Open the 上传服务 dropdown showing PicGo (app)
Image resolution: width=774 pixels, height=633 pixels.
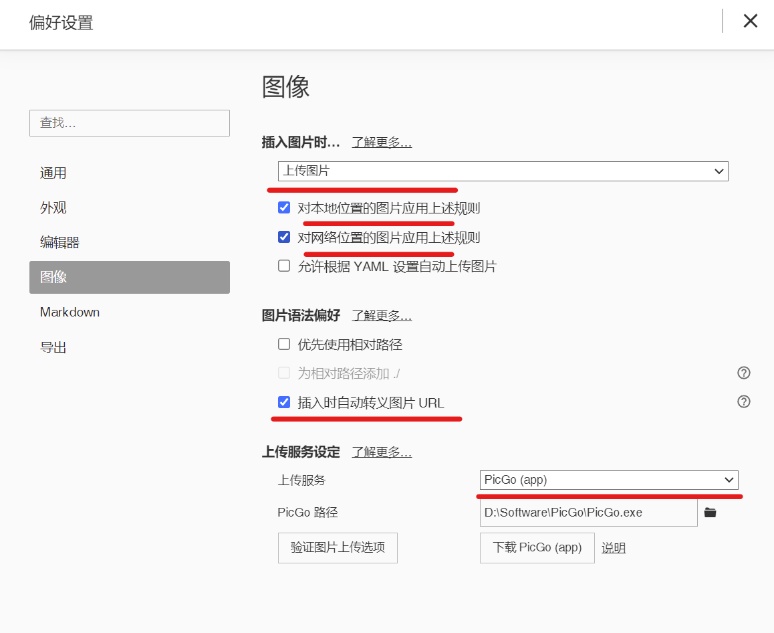pos(608,480)
